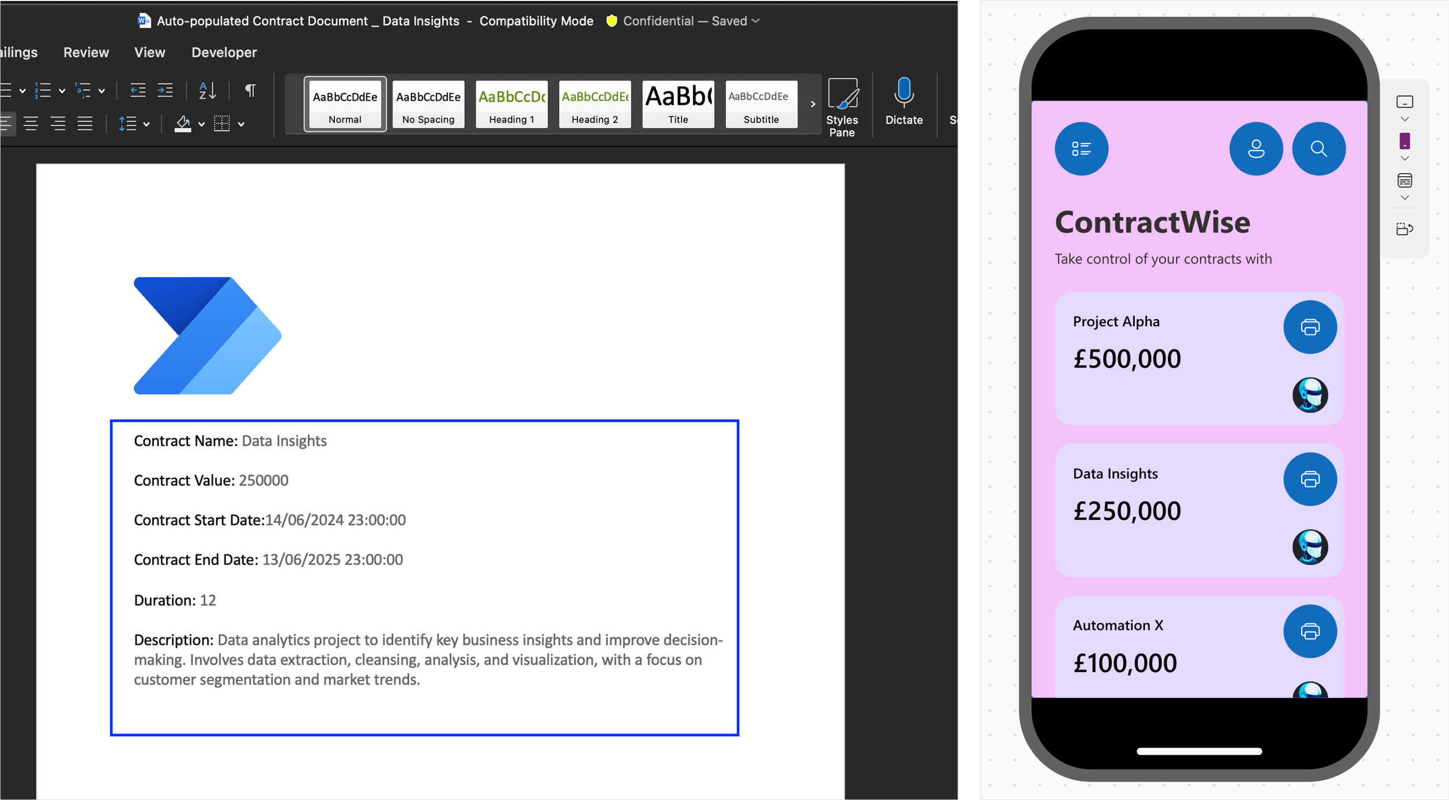The height and width of the screenshot is (800, 1449).
Task: Click the Duration 12 line
Action: (175, 600)
